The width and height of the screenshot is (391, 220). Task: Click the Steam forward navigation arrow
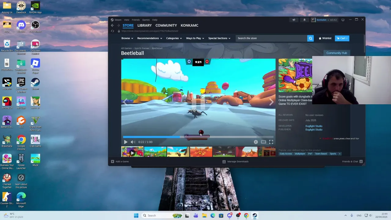click(119, 25)
